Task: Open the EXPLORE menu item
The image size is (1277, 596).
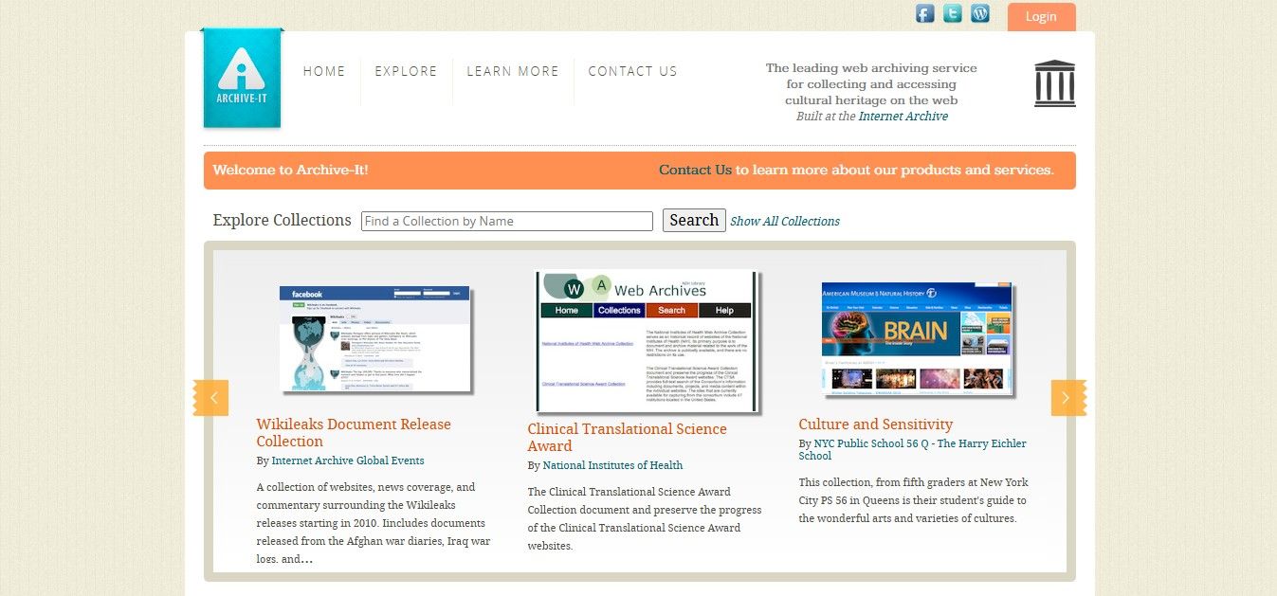Action: point(406,71)
